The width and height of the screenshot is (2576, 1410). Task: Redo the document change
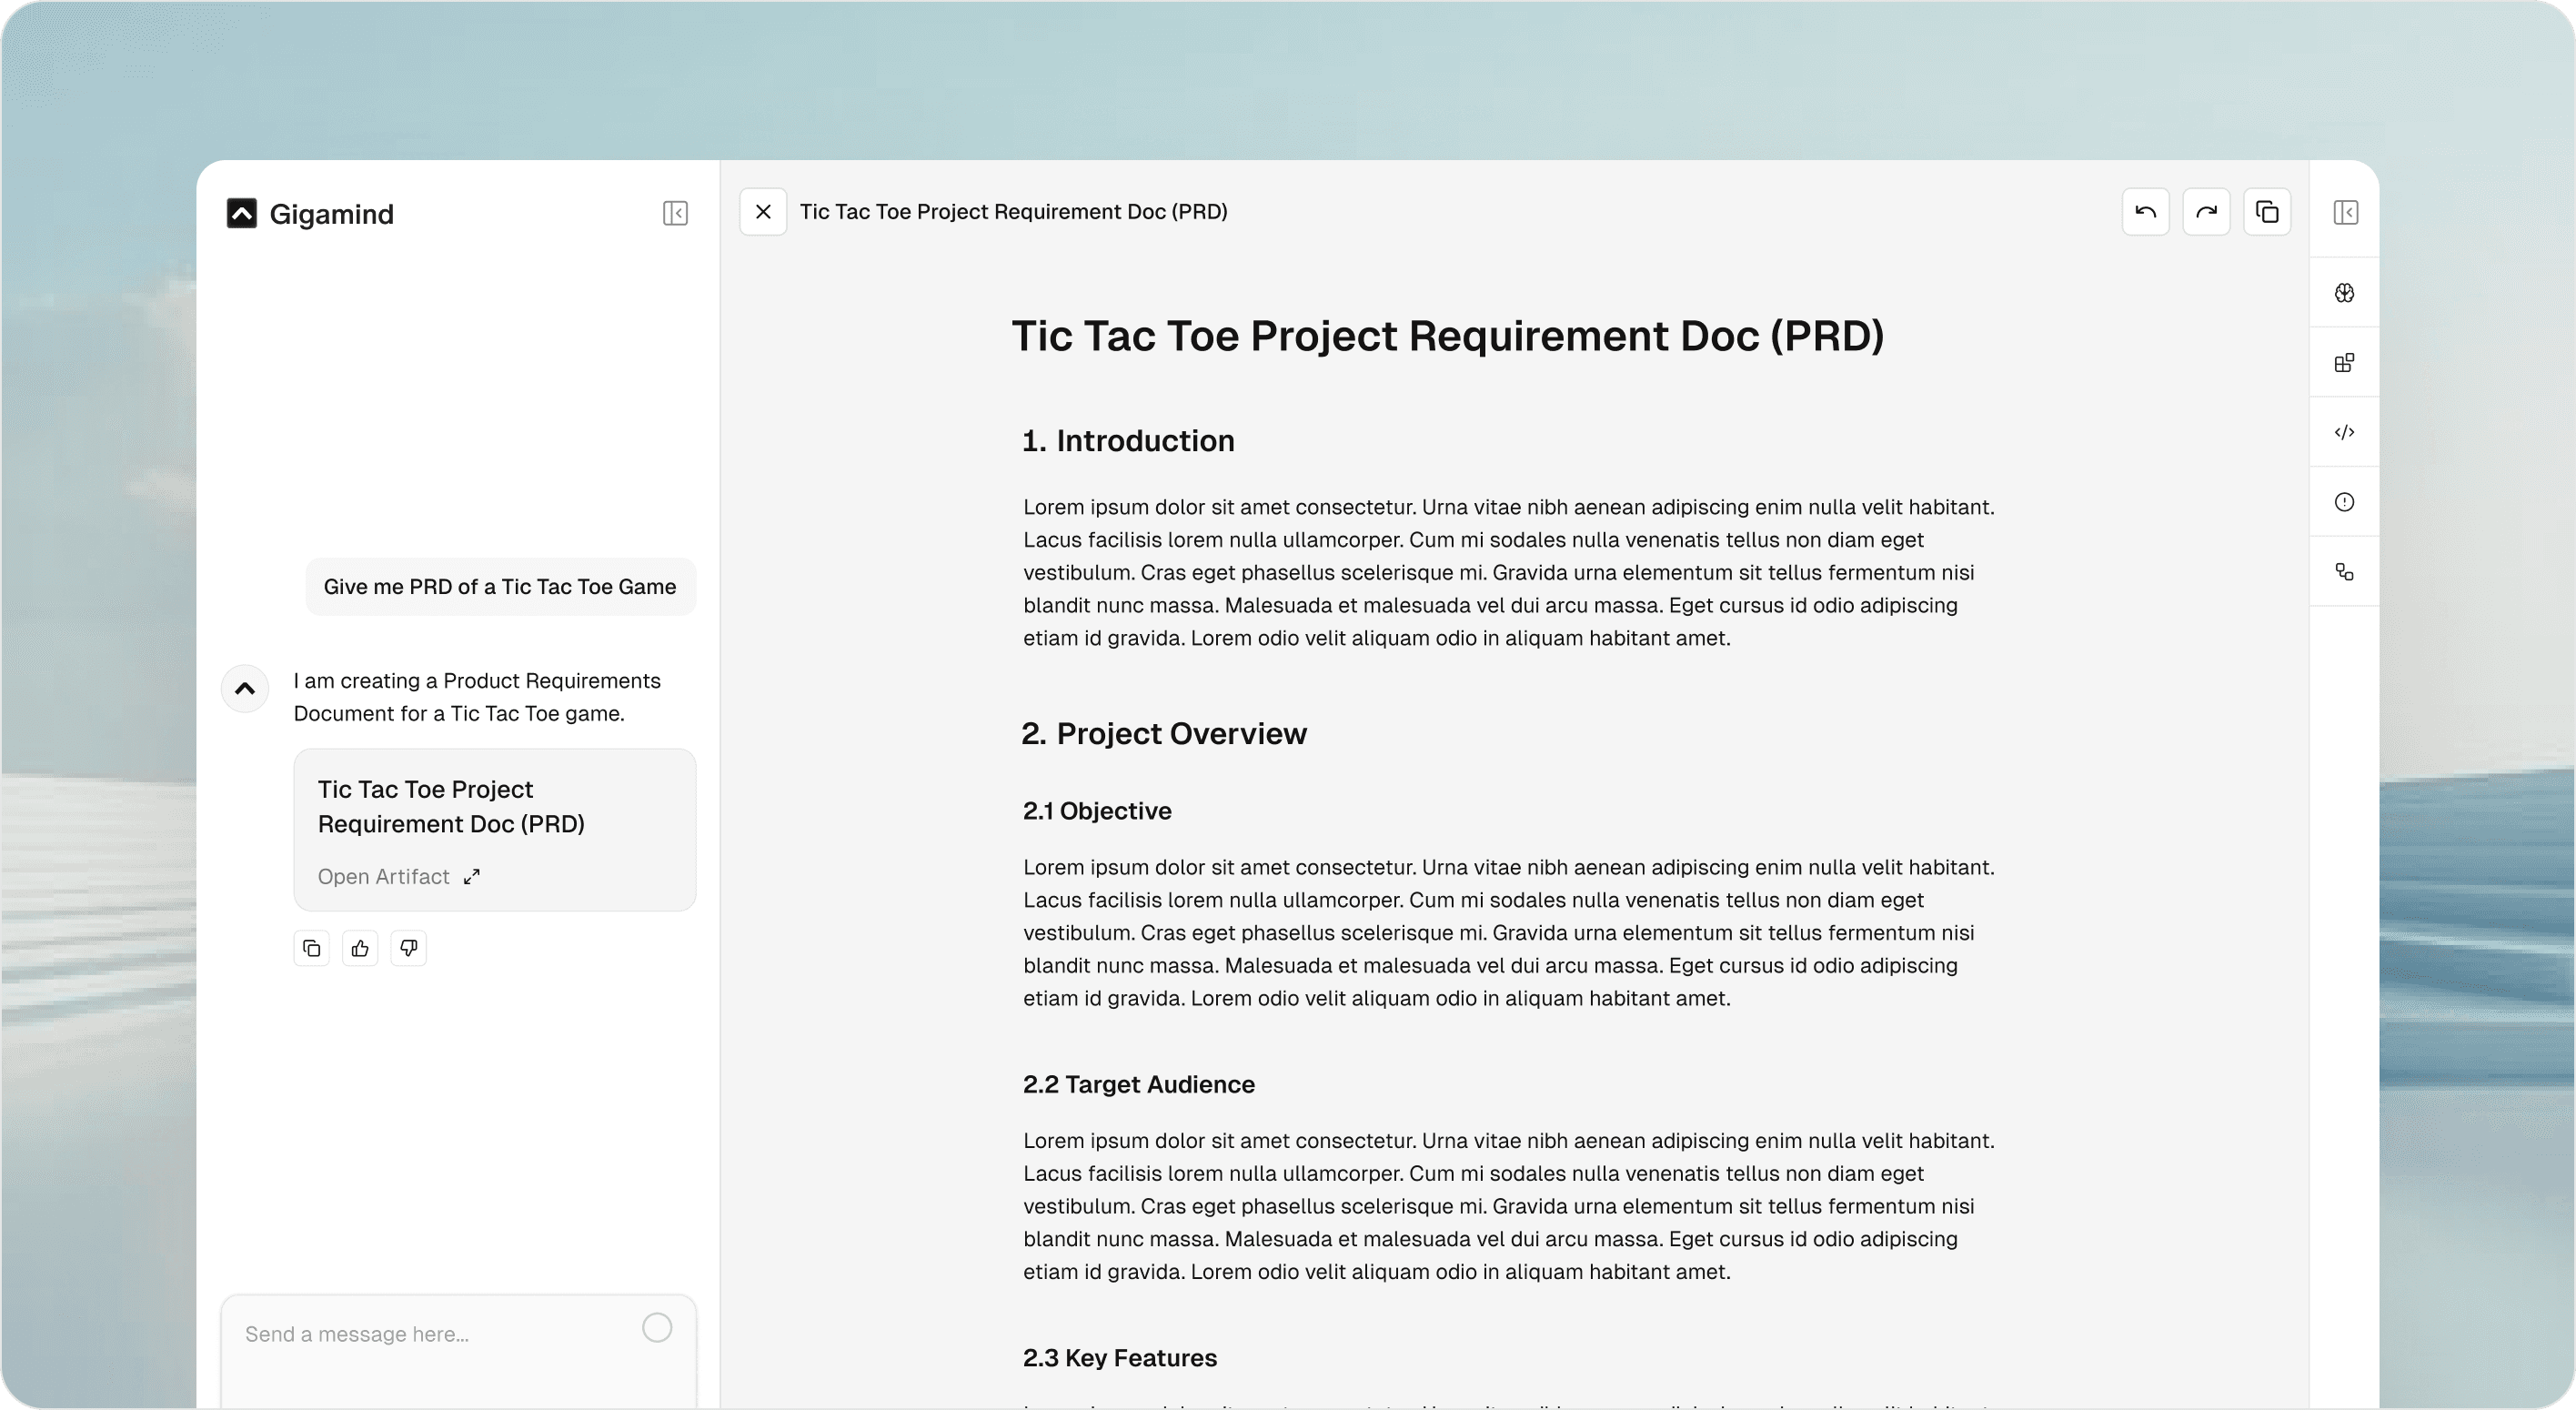point(2206,212)
